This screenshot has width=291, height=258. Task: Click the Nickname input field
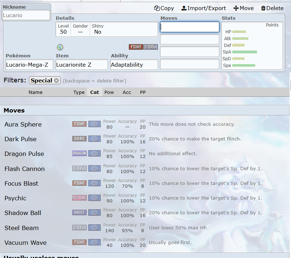click(x=26, y=15)
